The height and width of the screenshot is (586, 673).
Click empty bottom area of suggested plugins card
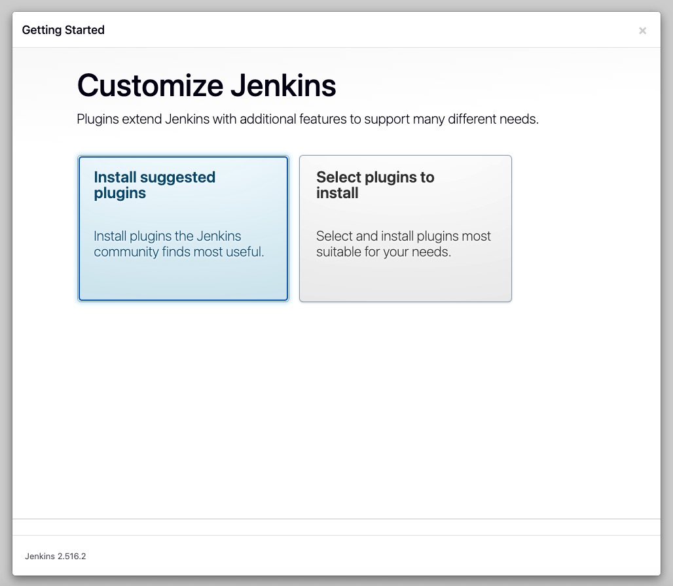pyautogui.click(x=183, y=281)
